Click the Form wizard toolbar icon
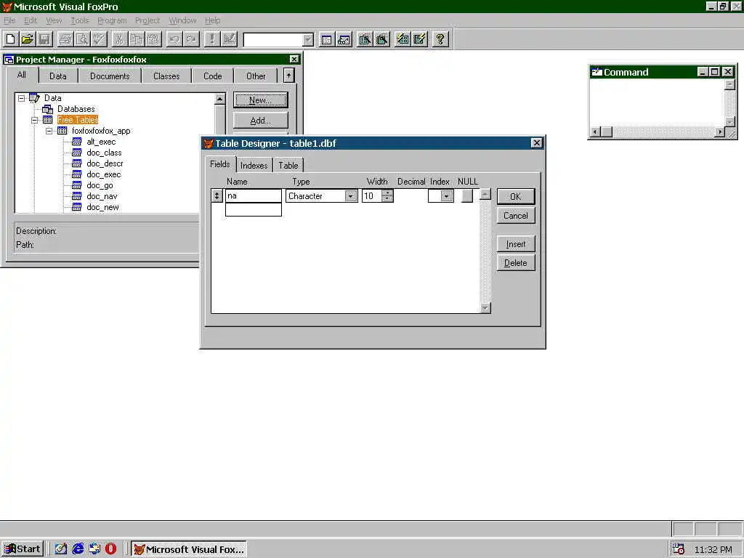The height and width of the screenshot is (558, 744). (365, 39)
